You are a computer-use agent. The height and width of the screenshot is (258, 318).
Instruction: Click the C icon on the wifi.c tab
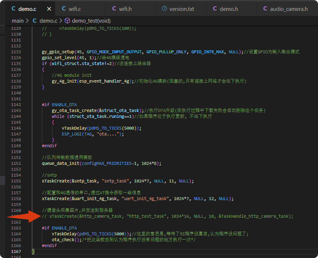(64, 8)
